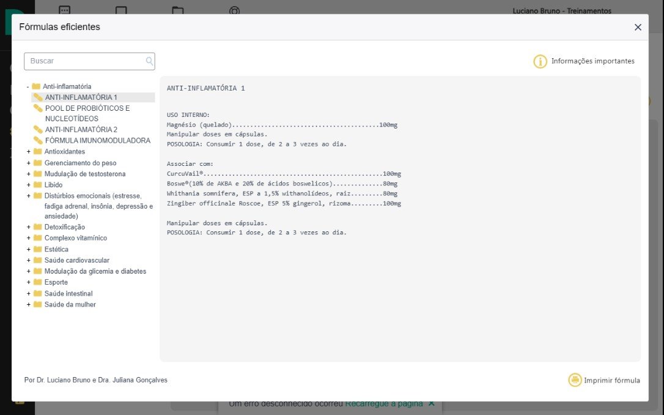664x415 pixels.
Task: Click the Antioxidantes folder icon
Action: 38,151
